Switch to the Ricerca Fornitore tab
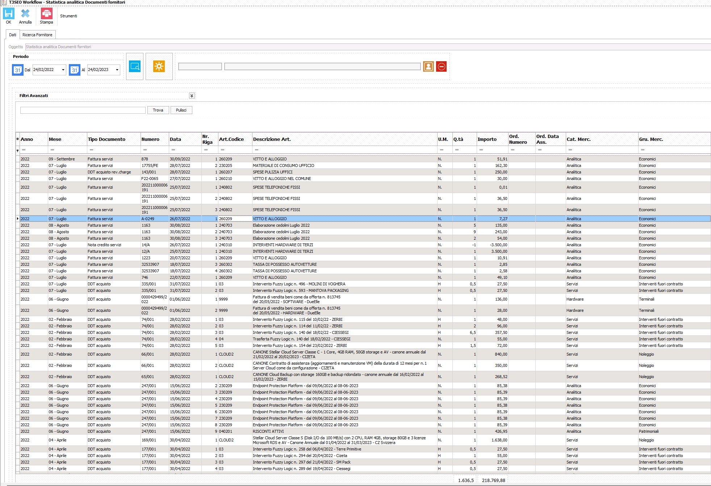This screenshot has height=486, width=711. (x=37, y=35)
